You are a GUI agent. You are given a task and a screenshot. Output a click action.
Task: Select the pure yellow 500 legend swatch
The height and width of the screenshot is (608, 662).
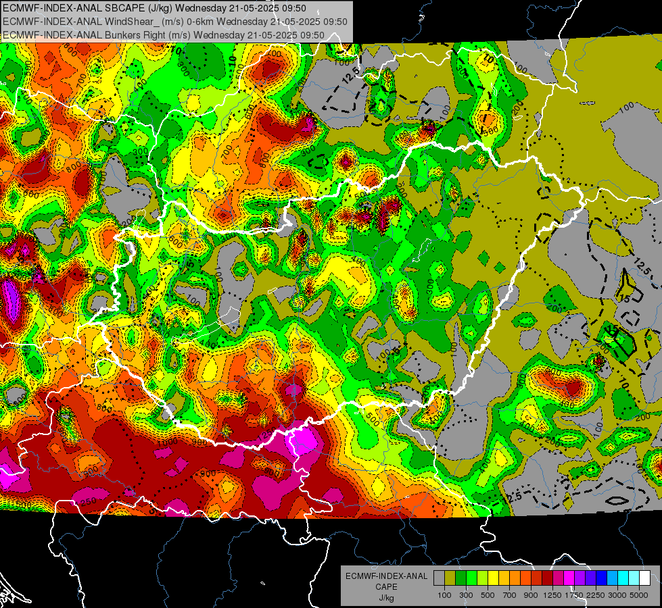coord(493,578)
